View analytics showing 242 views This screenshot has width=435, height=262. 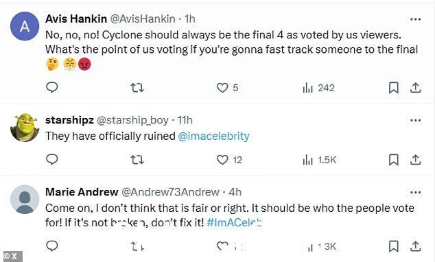(319, 88)
